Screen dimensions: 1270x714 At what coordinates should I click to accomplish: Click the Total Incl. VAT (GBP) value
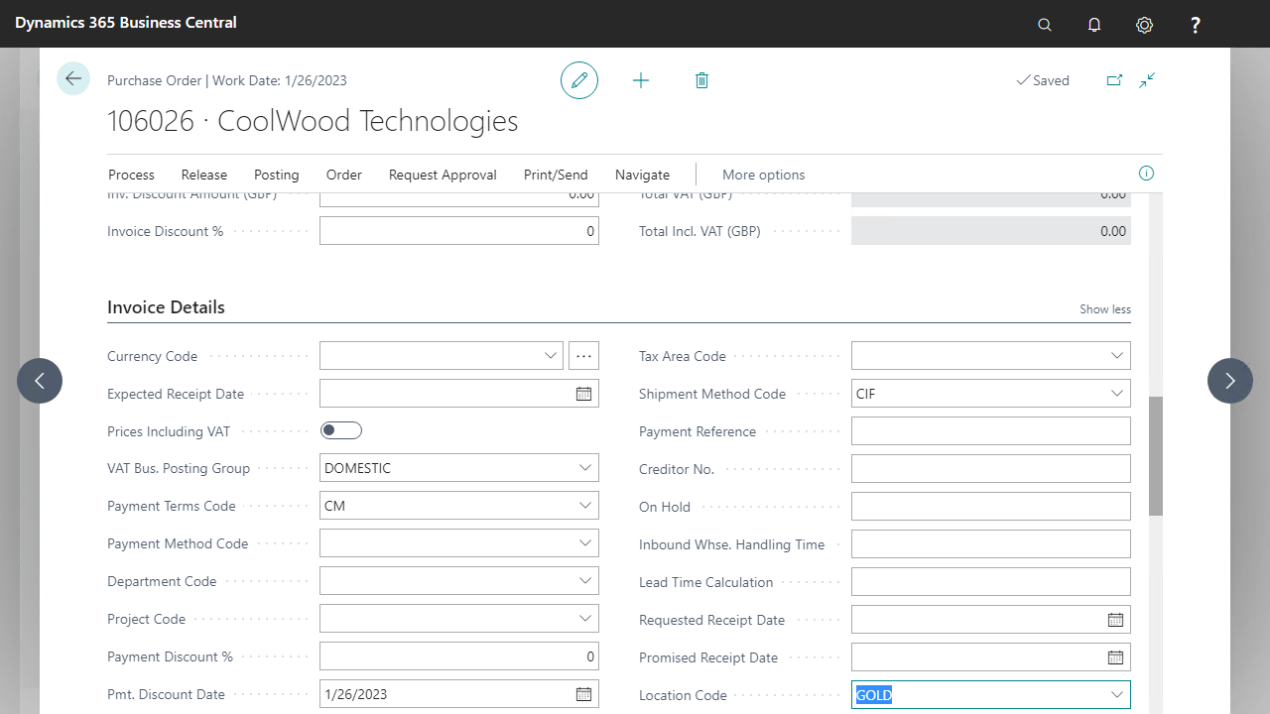click(x=991, y=231)
